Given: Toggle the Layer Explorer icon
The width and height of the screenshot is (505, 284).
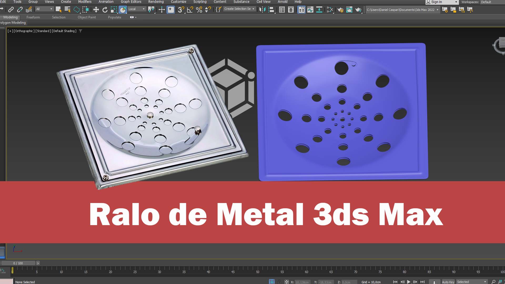Looking at the screenshot, I should coord(291,10).
